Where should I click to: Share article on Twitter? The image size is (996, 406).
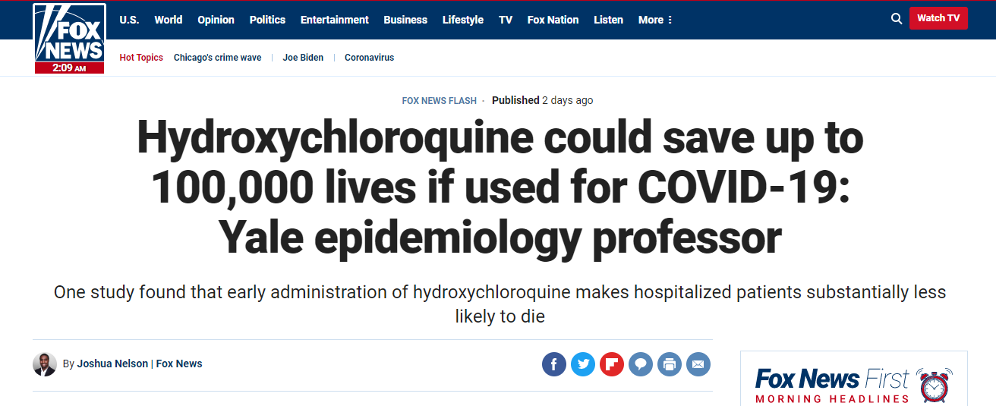pos(583,364)
